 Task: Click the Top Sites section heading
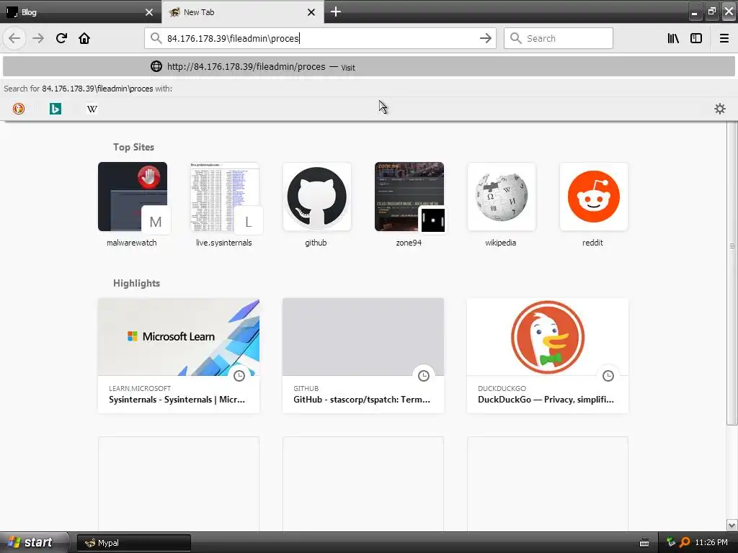point(133,147)
